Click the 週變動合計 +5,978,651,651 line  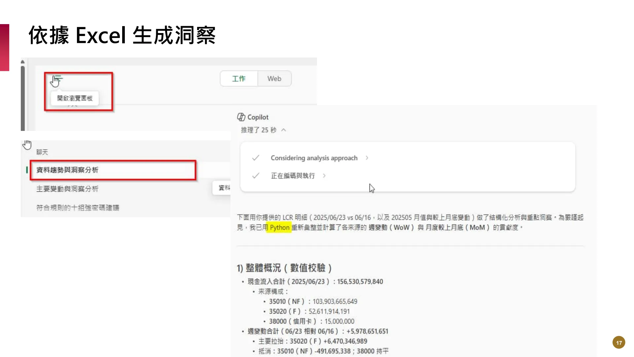pyautogui.click(x=318, y=331)
